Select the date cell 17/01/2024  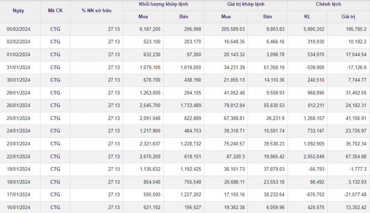point(18,195)
